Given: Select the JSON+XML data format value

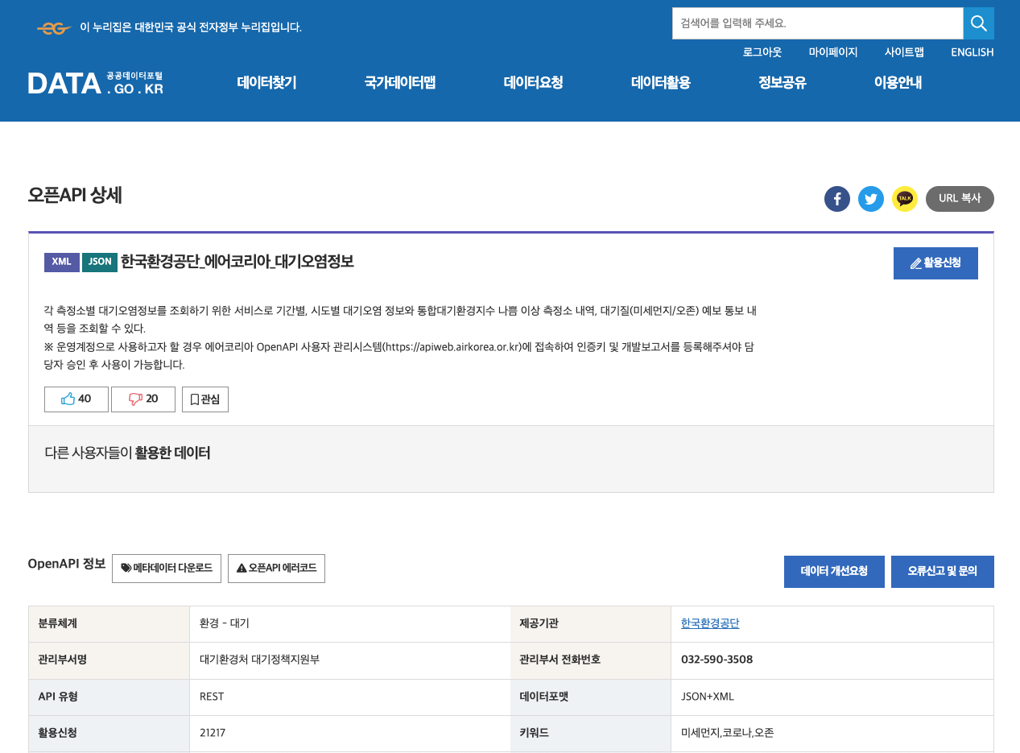Looking at the screenshot, I should click(708, 697).
